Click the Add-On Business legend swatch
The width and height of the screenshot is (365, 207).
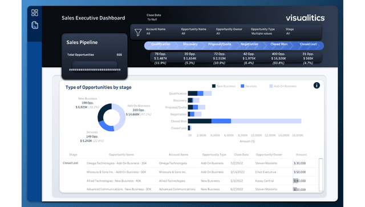pyautogui.click(x=271, y=86)
